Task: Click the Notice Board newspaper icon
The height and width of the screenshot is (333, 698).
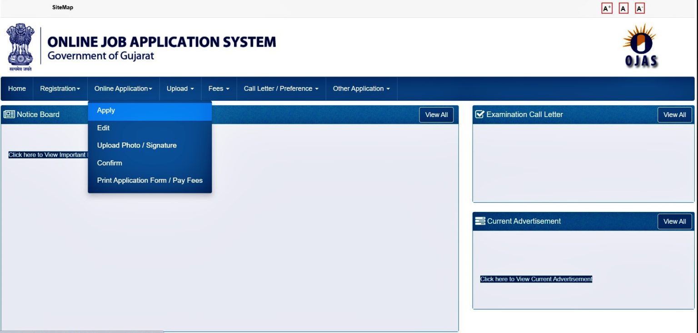Action: click(x=9, y=114)
